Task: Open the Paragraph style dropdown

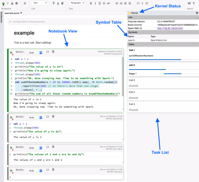Action: pos(77,3)
